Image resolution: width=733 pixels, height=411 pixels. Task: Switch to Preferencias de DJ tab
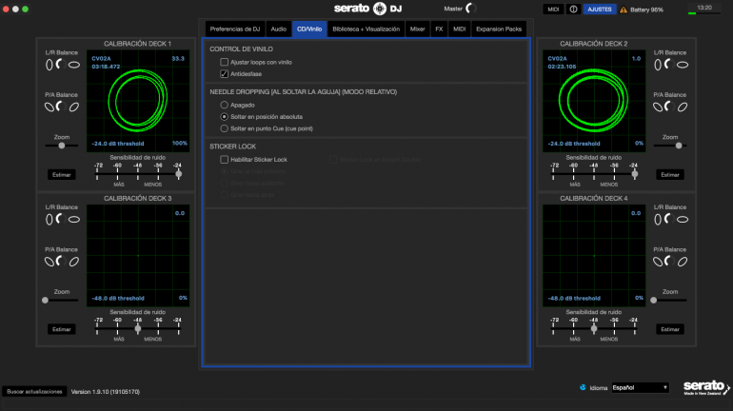click(235, 29)
